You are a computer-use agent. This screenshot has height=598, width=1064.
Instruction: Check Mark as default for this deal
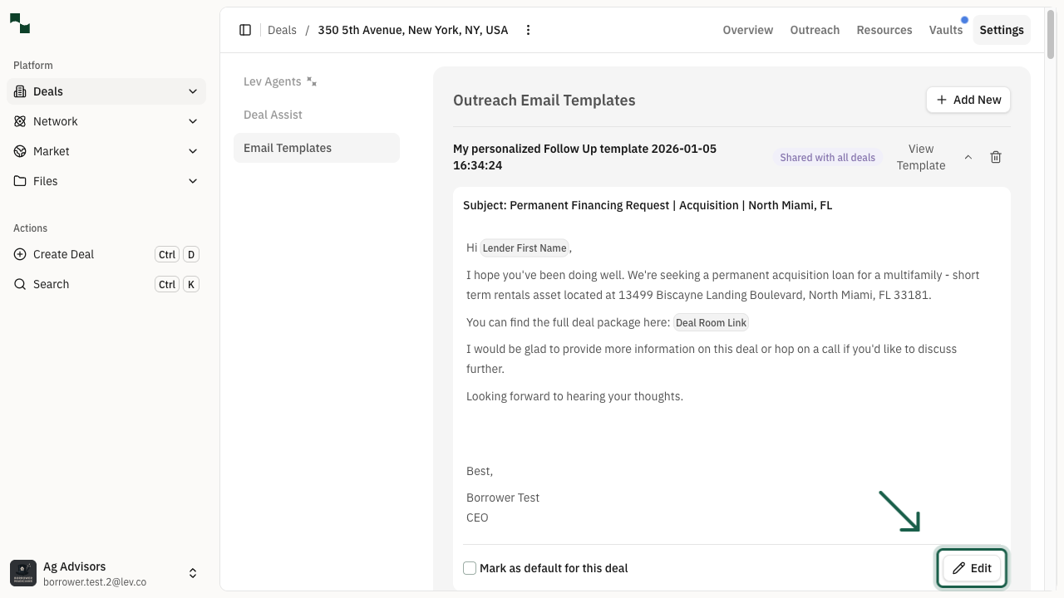pos(470,568)
